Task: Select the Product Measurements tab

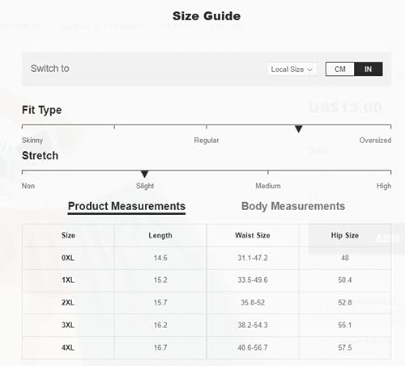Action: coord(126,206)
